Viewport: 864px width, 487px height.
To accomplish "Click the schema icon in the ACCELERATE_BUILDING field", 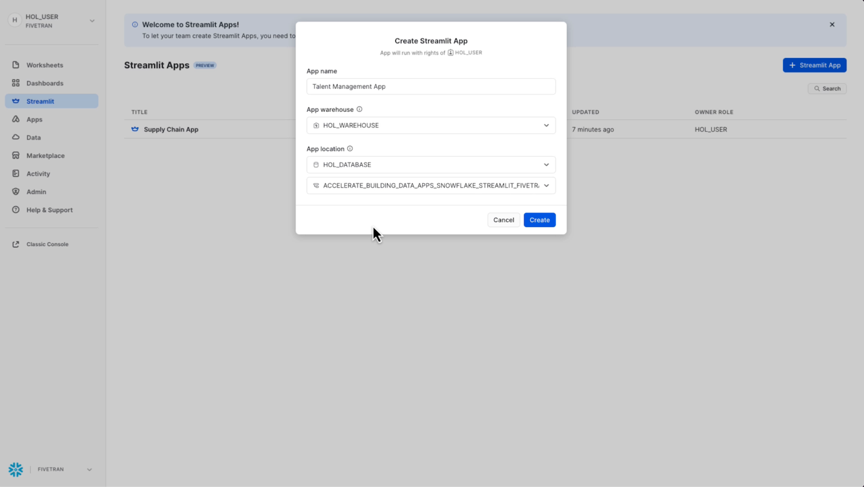I will (316, 185).
